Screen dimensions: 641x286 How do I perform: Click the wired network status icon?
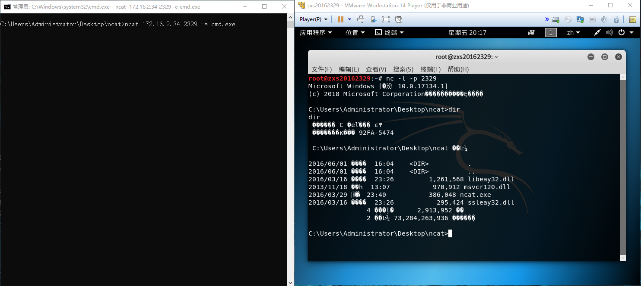pyautogui.click(x=597, y=33)
